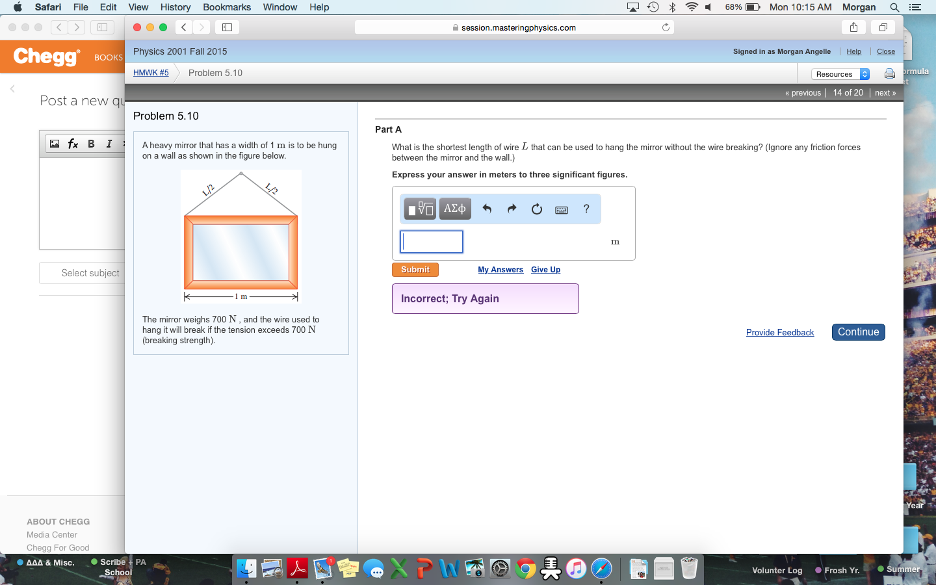The height and width of the screenshot is (585, 936).
Task: Expand the Resources dropdown
Action: 840,74
